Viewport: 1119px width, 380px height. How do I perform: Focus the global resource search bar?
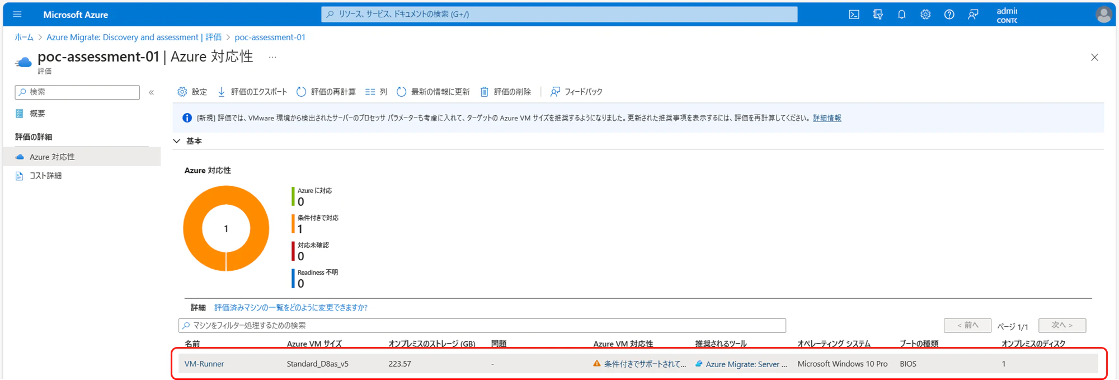click(559, 14)
